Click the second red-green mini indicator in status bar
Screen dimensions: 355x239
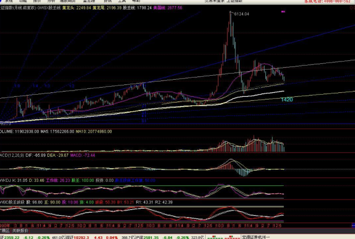coord(232,237)
